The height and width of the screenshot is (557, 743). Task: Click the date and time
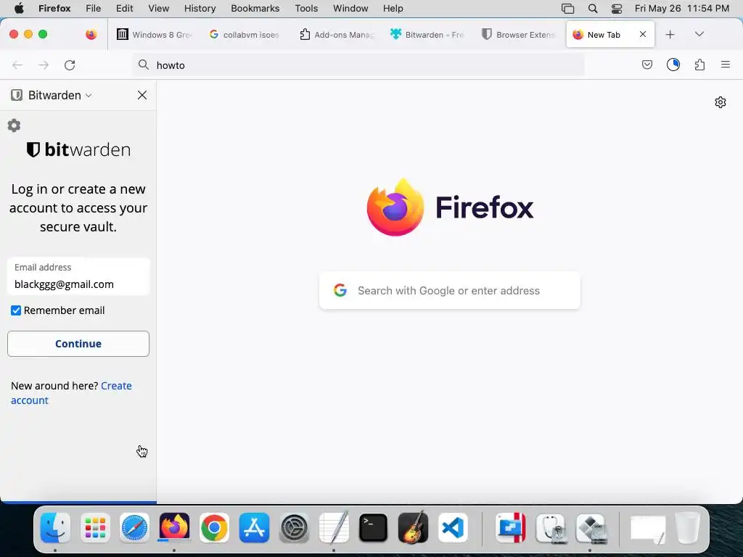click(x=682, y=9)
